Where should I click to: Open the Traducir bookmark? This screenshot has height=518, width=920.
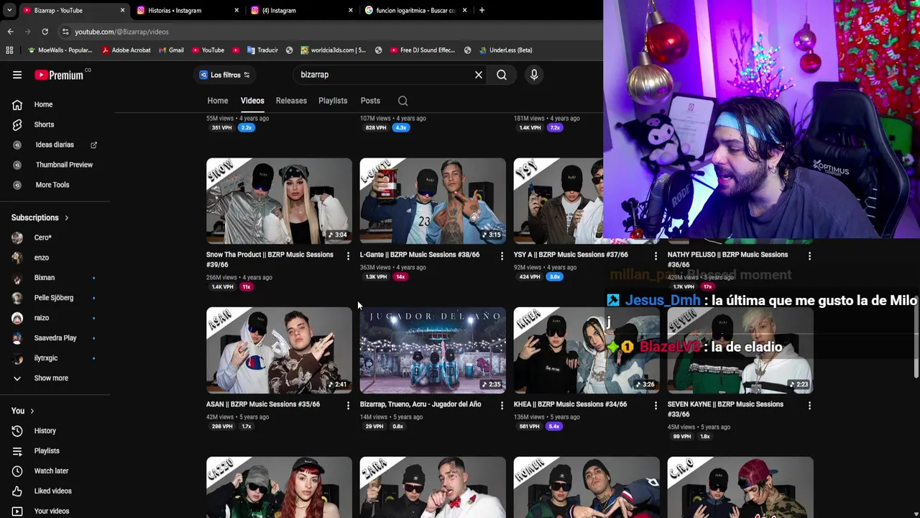point(262,50)
